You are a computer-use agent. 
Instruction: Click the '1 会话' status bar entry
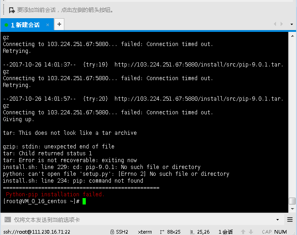coord(225,232)
